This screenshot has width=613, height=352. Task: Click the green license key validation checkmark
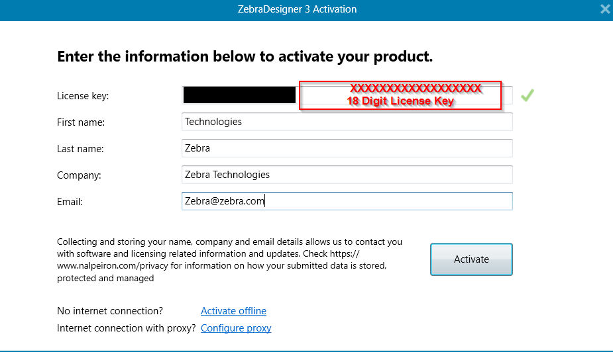[x=528, y=95]
